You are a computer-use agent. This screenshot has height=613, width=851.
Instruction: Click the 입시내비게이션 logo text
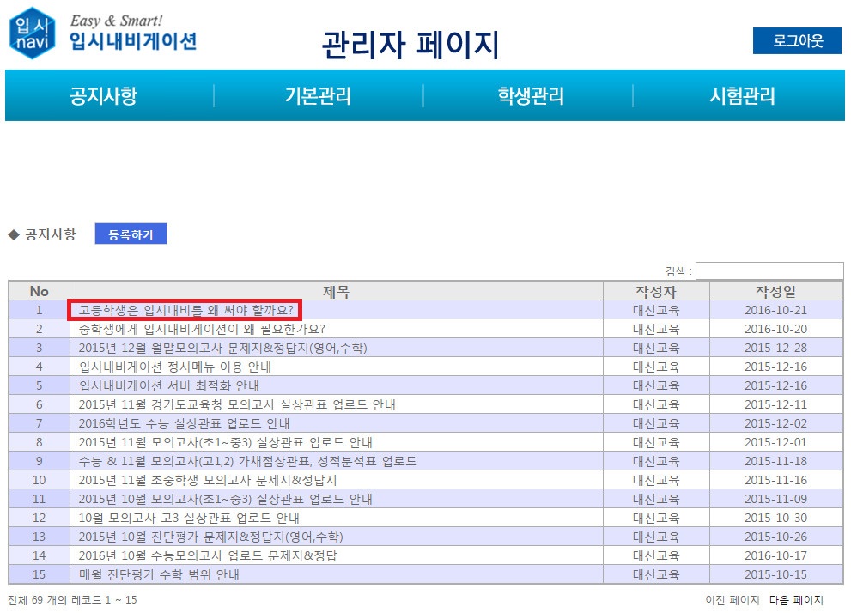(133, 41)
